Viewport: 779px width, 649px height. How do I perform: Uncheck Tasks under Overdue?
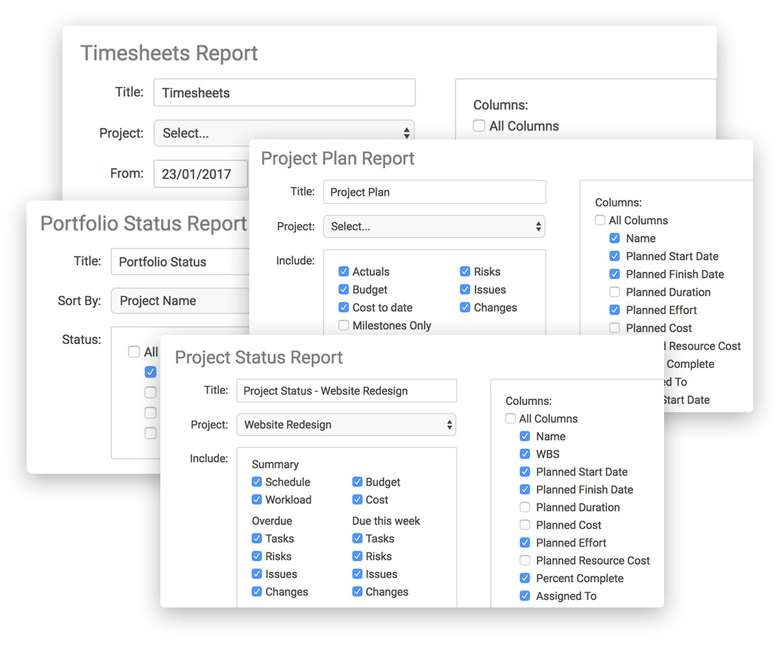point(257,539)
